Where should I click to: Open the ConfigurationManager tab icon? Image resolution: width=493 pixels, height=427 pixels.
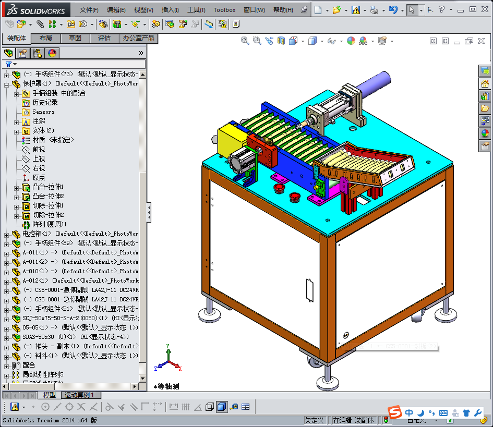(x=38, y=53)
